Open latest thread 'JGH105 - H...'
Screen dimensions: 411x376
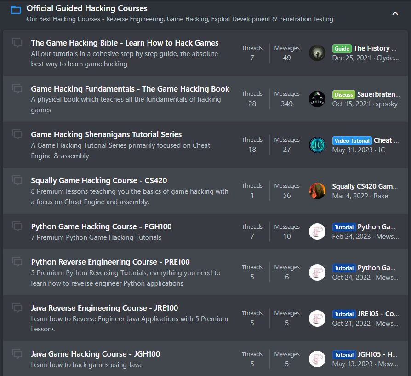click(377, 354)
